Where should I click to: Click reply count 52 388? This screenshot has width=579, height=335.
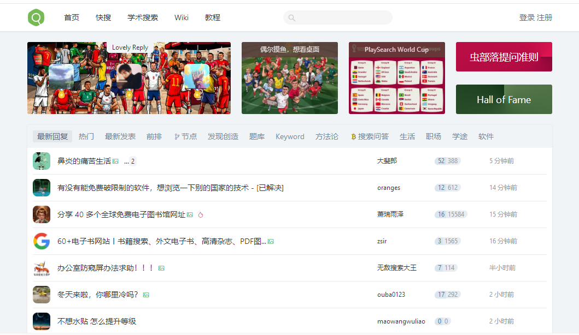click(448, 161)
